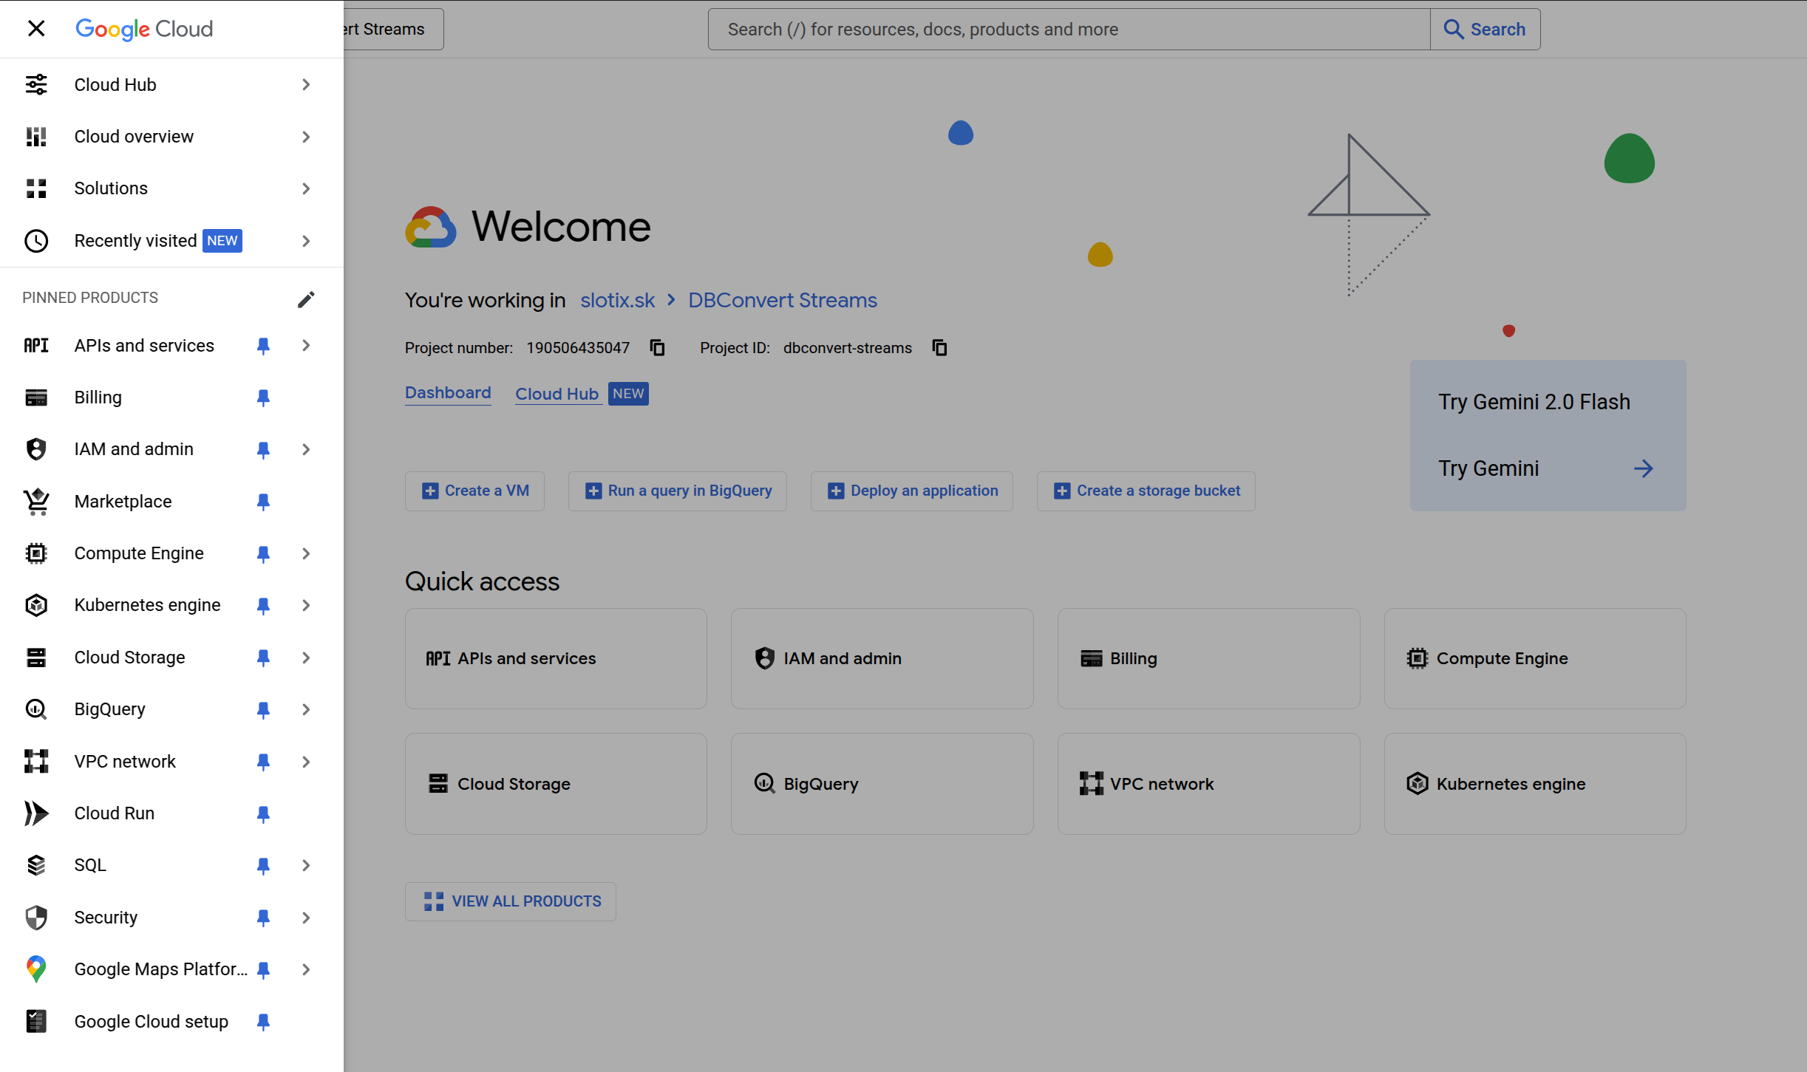
Task: Select the BigQuery icon in the sidebar
Action: coord(35,709)
